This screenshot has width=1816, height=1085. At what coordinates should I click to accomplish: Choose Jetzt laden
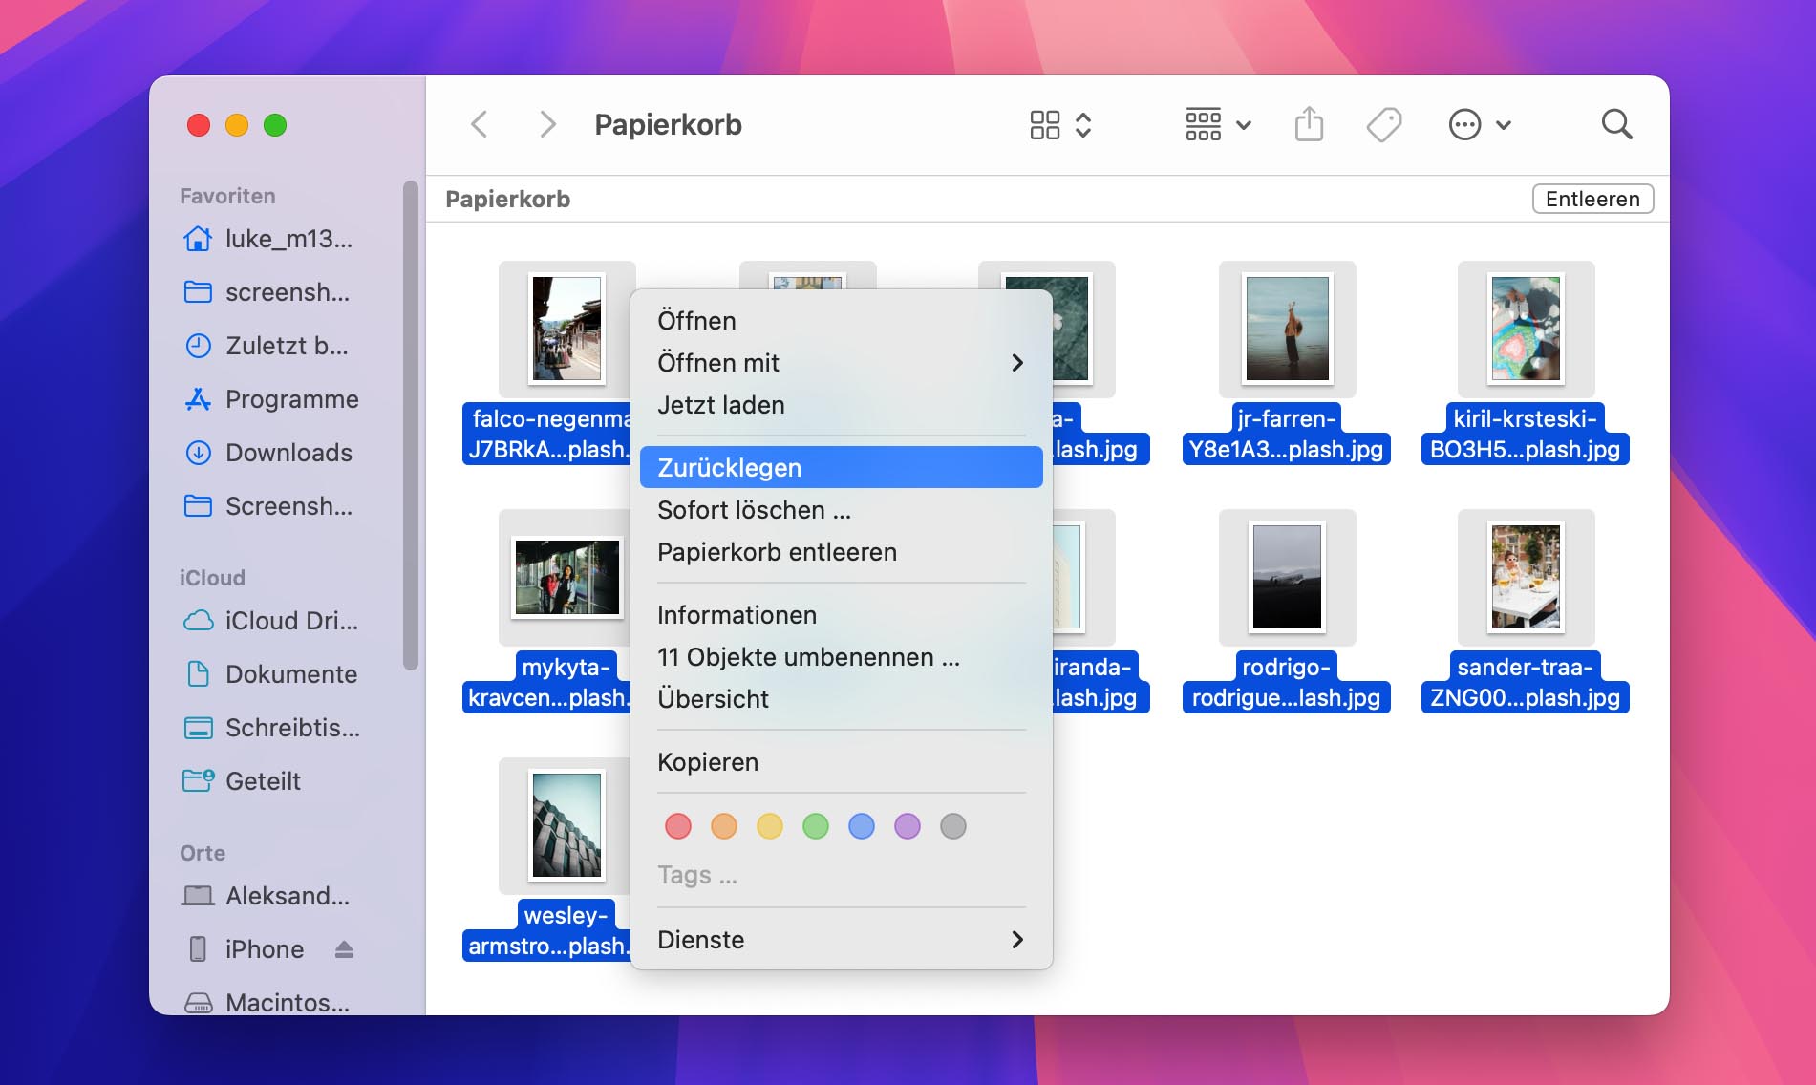point(841,405)
